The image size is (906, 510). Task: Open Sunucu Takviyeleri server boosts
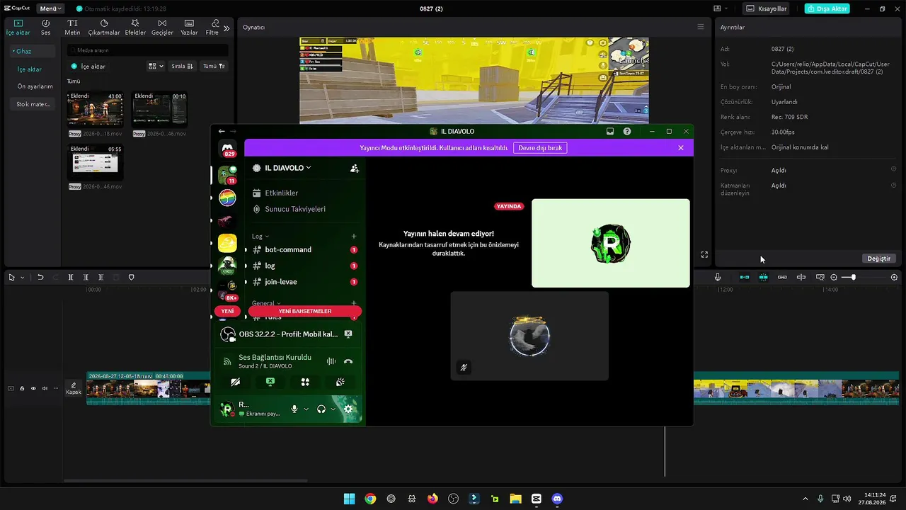pyautogui.click(x=295, y=209)
